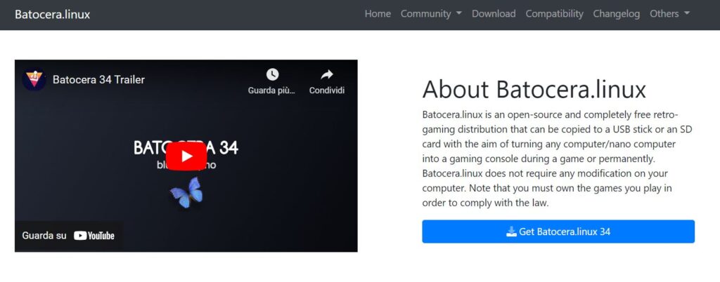Screen dimensions: 720x282
Task: Open the Batocera 34 Trailer title link
Action: pos(98,80)
